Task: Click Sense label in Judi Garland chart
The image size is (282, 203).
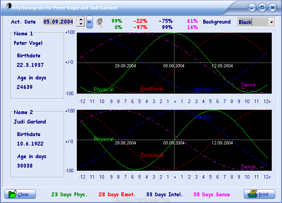Action: point(248,167)
